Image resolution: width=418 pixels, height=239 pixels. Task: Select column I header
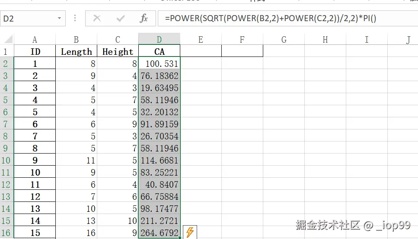click(x=367, y=39)
